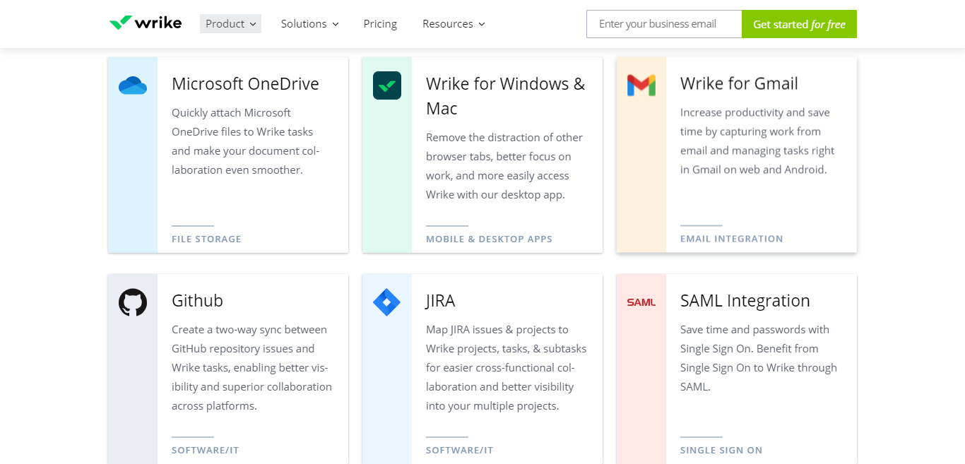Click the Wrike desktop app checkmark icon
Screen dimensions: 965x464
click(387, 85)
